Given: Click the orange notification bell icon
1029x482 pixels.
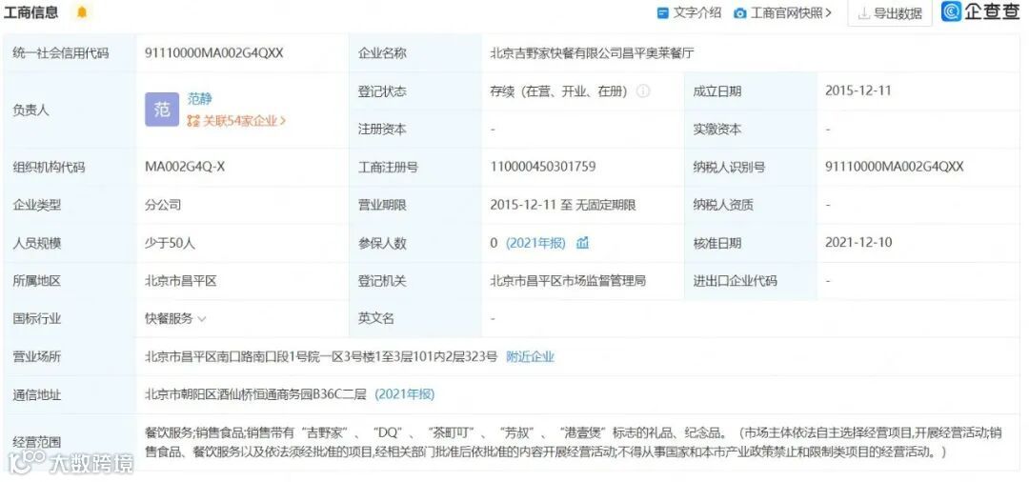Looking at the screenshot, I should tap(81, 12).
